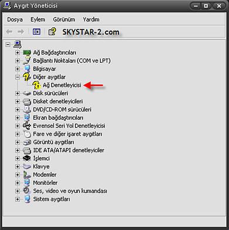Click the keyboard icon next to Klavye

point(27,167)
